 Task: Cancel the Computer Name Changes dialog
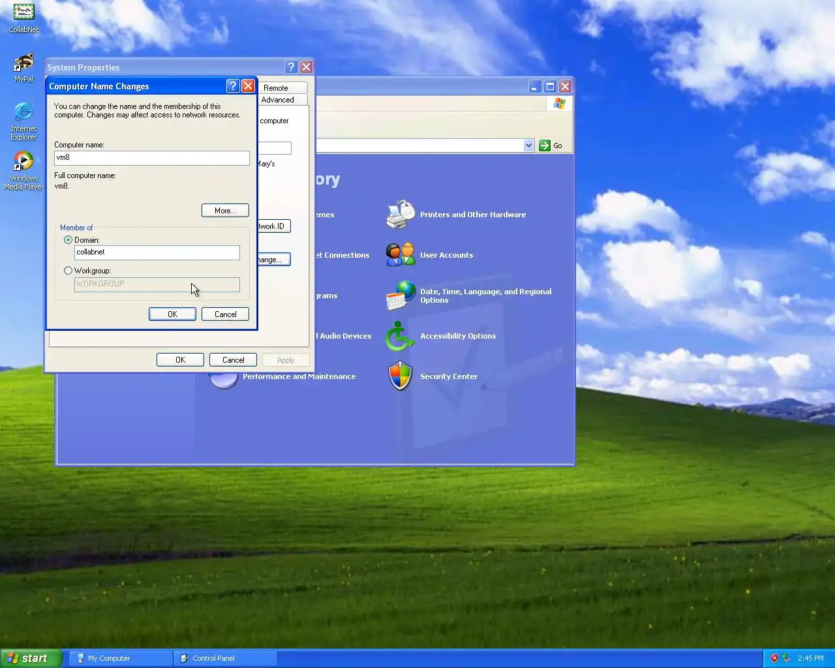(x=226, y=314)
